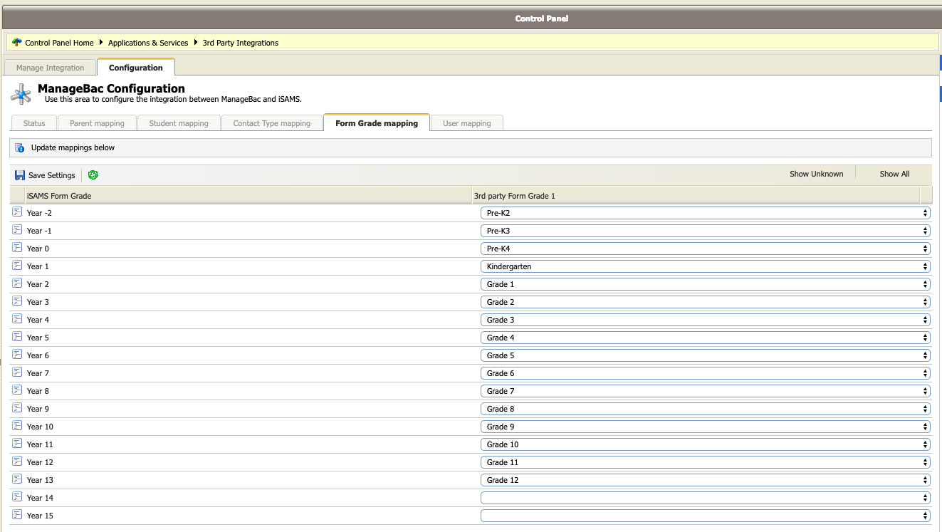Click the Show All button
The image size is (942, 532).
(894, 174)
